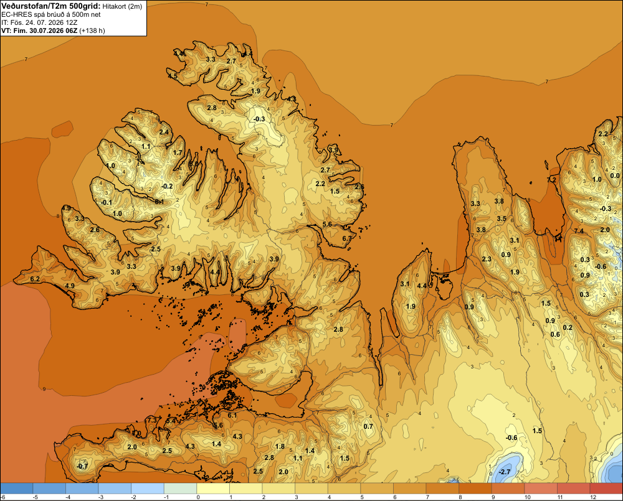
Task: Select the legend swatch between 8 and 9
Action: coord(475,489)
